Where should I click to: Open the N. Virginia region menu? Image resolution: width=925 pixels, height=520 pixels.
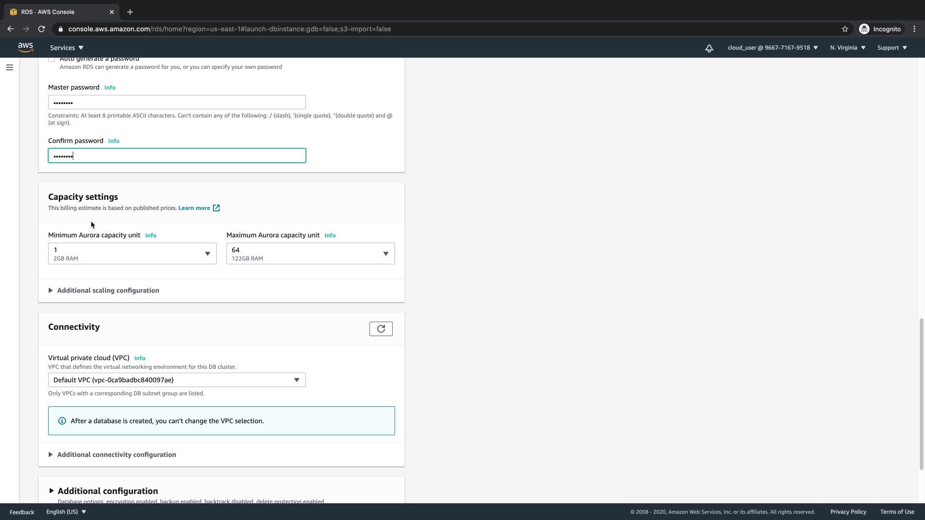click(x=847, y=48)
